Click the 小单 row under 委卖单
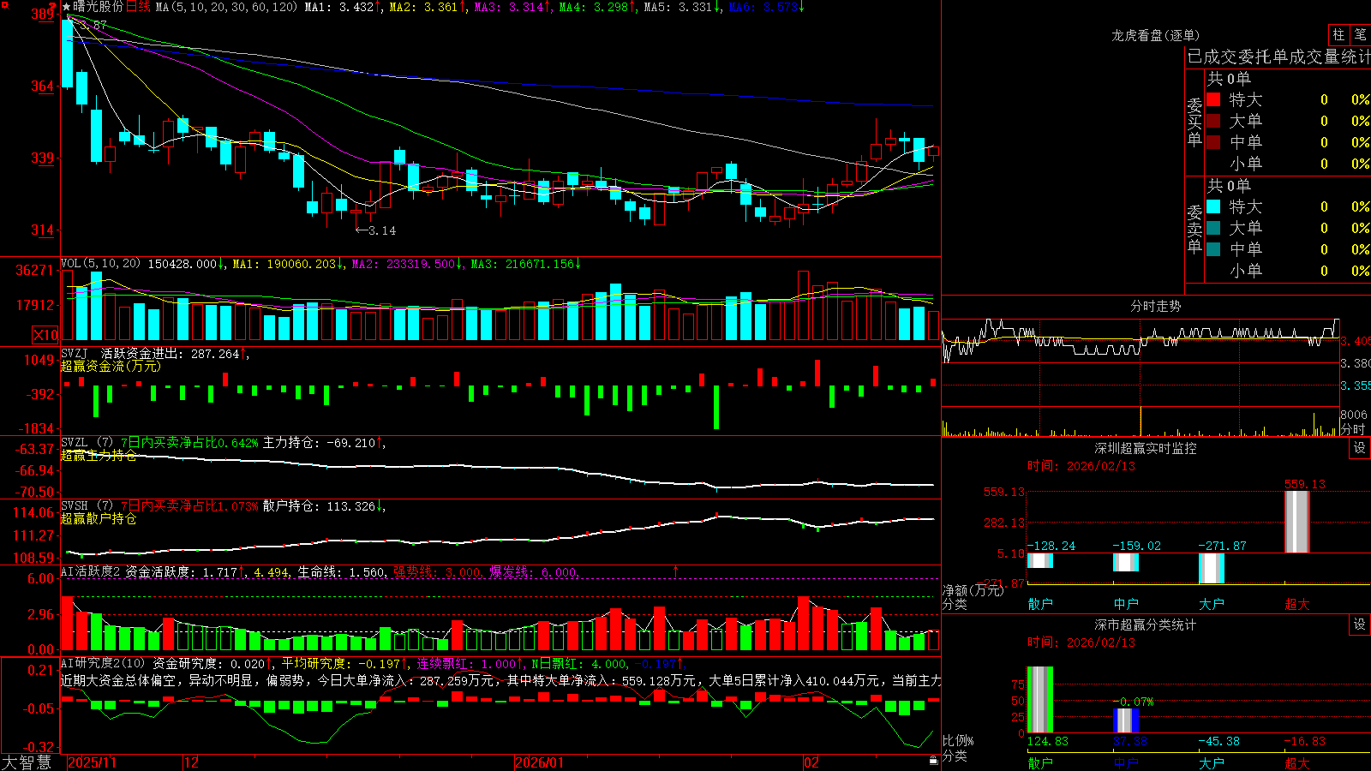Viewport: 1371px width, 771px height. pyautogui.click(x=1288, y=271)
